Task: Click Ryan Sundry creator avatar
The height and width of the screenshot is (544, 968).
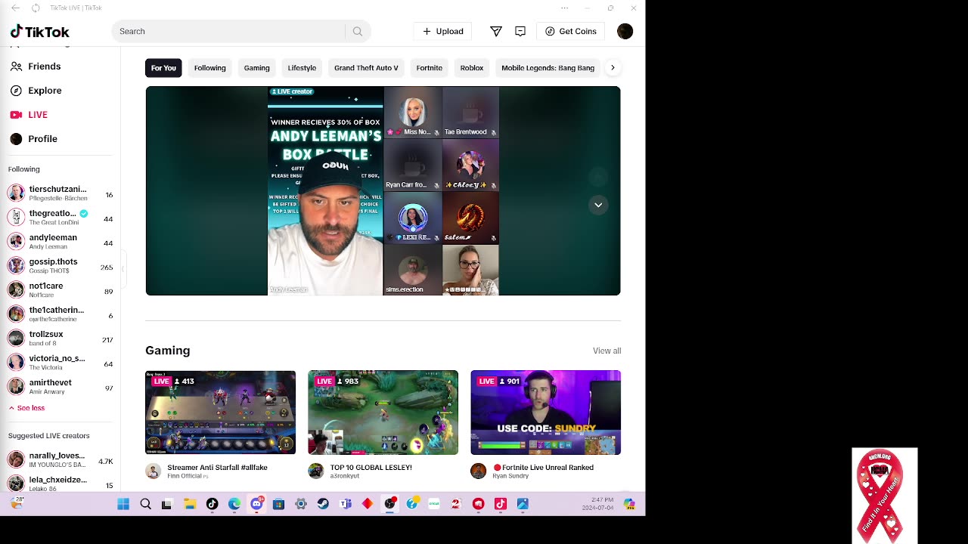Action: [x=479, y=471]
